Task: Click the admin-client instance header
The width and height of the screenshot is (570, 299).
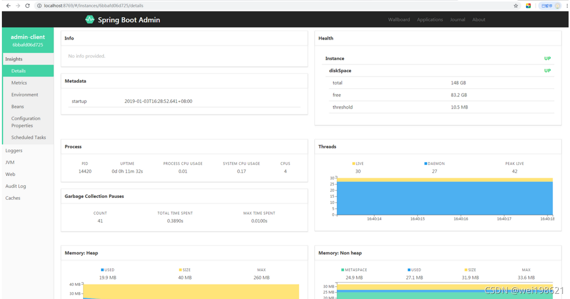Action: point(28,40)
